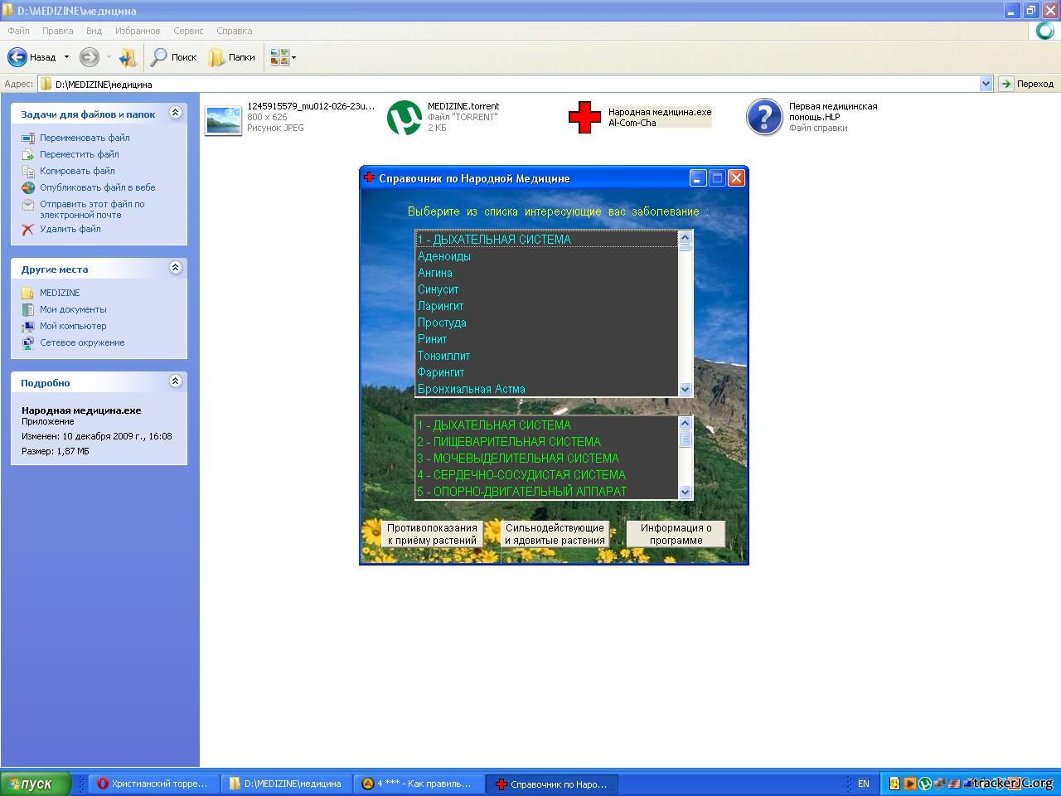This screenshot has height=796, width=1061.
Task: Click Информация о программе button
Action: (x=676, y=534)
